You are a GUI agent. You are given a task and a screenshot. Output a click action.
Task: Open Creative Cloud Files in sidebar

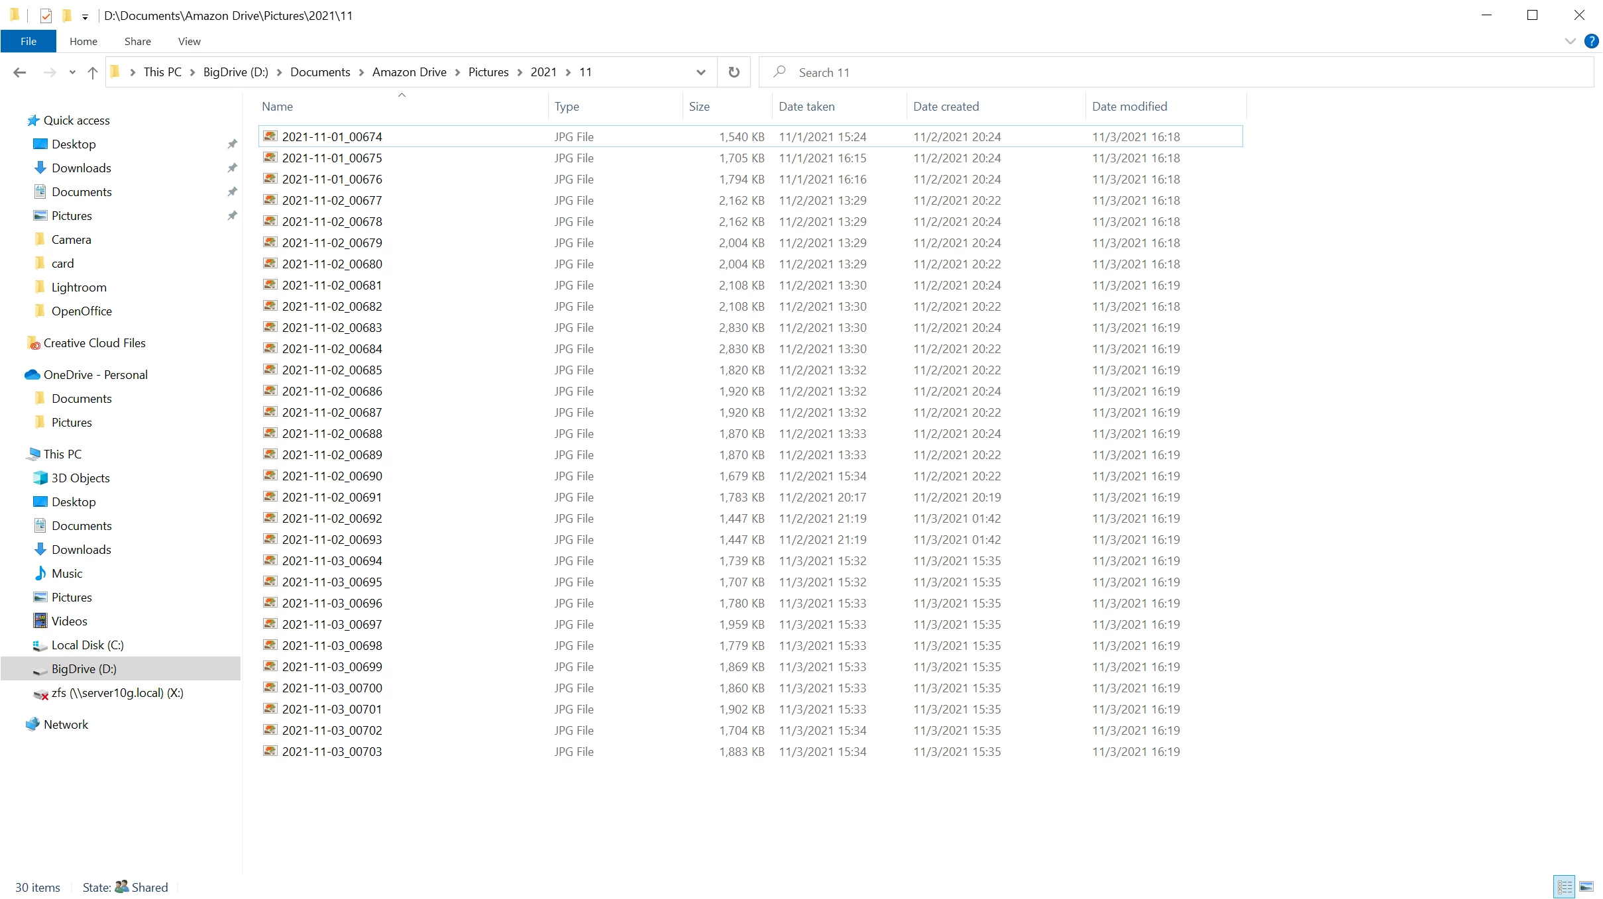pos(94,343)
